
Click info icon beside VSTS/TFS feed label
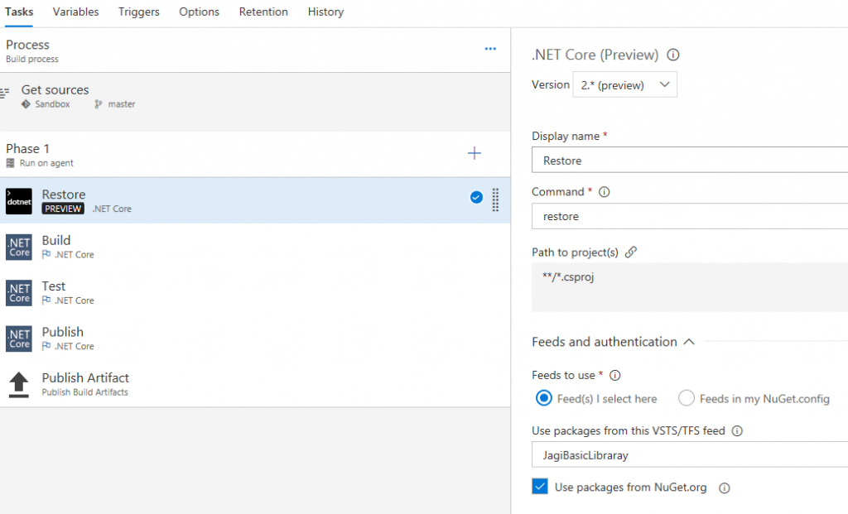tap(737, 431)
